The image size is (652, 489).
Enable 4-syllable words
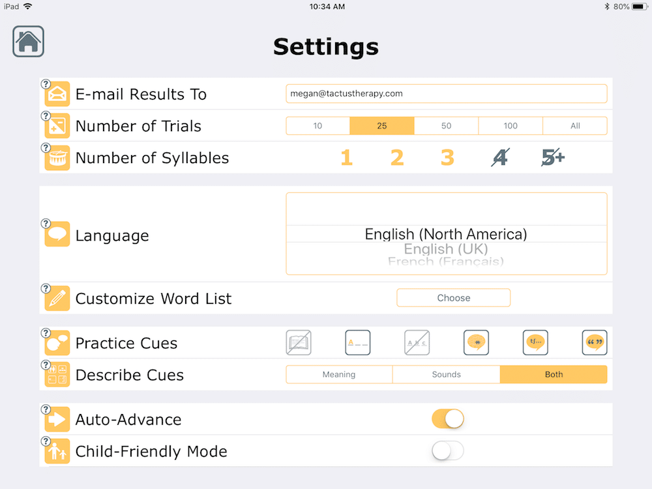click(499, 158)
